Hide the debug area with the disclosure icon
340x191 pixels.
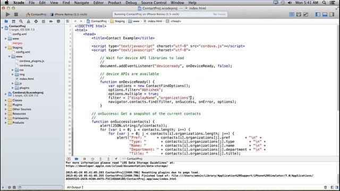(x=69, y=159)
